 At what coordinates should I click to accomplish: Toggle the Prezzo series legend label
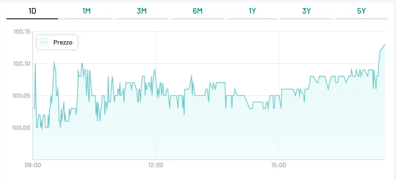pyautogui.click(x=63, y=42)
